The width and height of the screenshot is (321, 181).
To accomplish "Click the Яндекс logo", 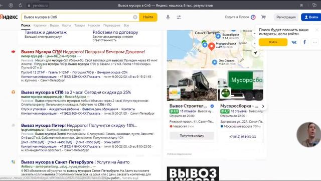I will (x=9, y=17).
